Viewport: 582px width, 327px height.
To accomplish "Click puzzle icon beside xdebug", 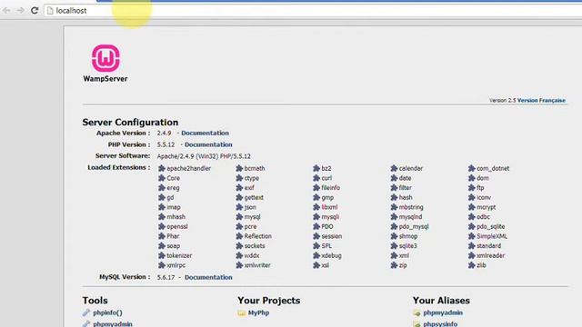I will (x=316, y=255).
